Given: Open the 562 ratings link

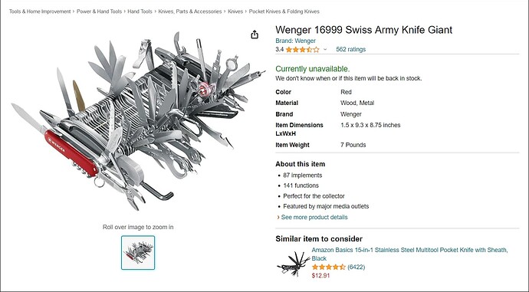Looking at the screenshot, I should [351, 49].
